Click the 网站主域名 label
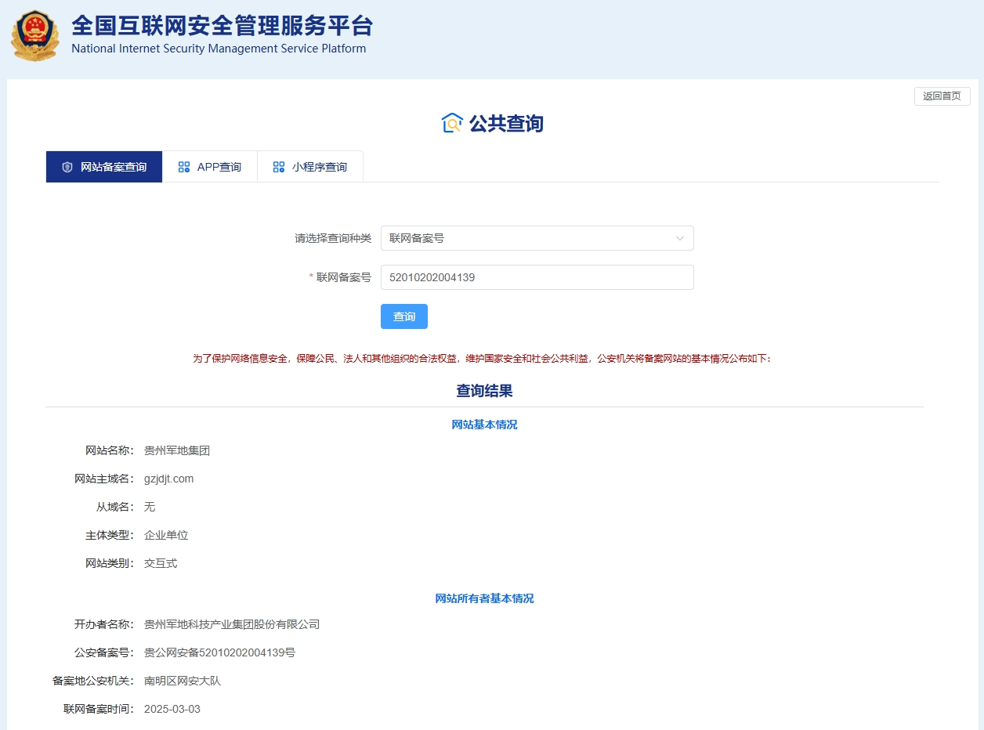Screen dimensions: 984x730 click(104, 479)
